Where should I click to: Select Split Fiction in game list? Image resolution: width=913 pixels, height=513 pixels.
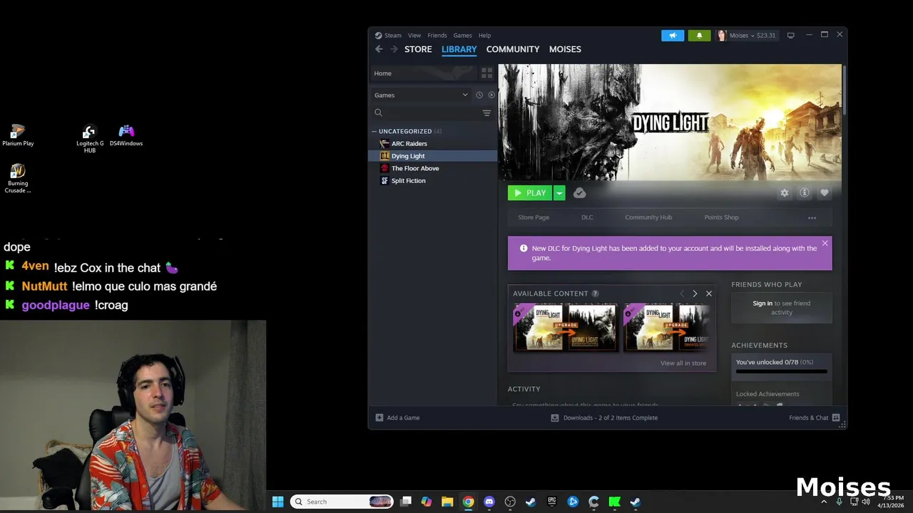point(432,180)
